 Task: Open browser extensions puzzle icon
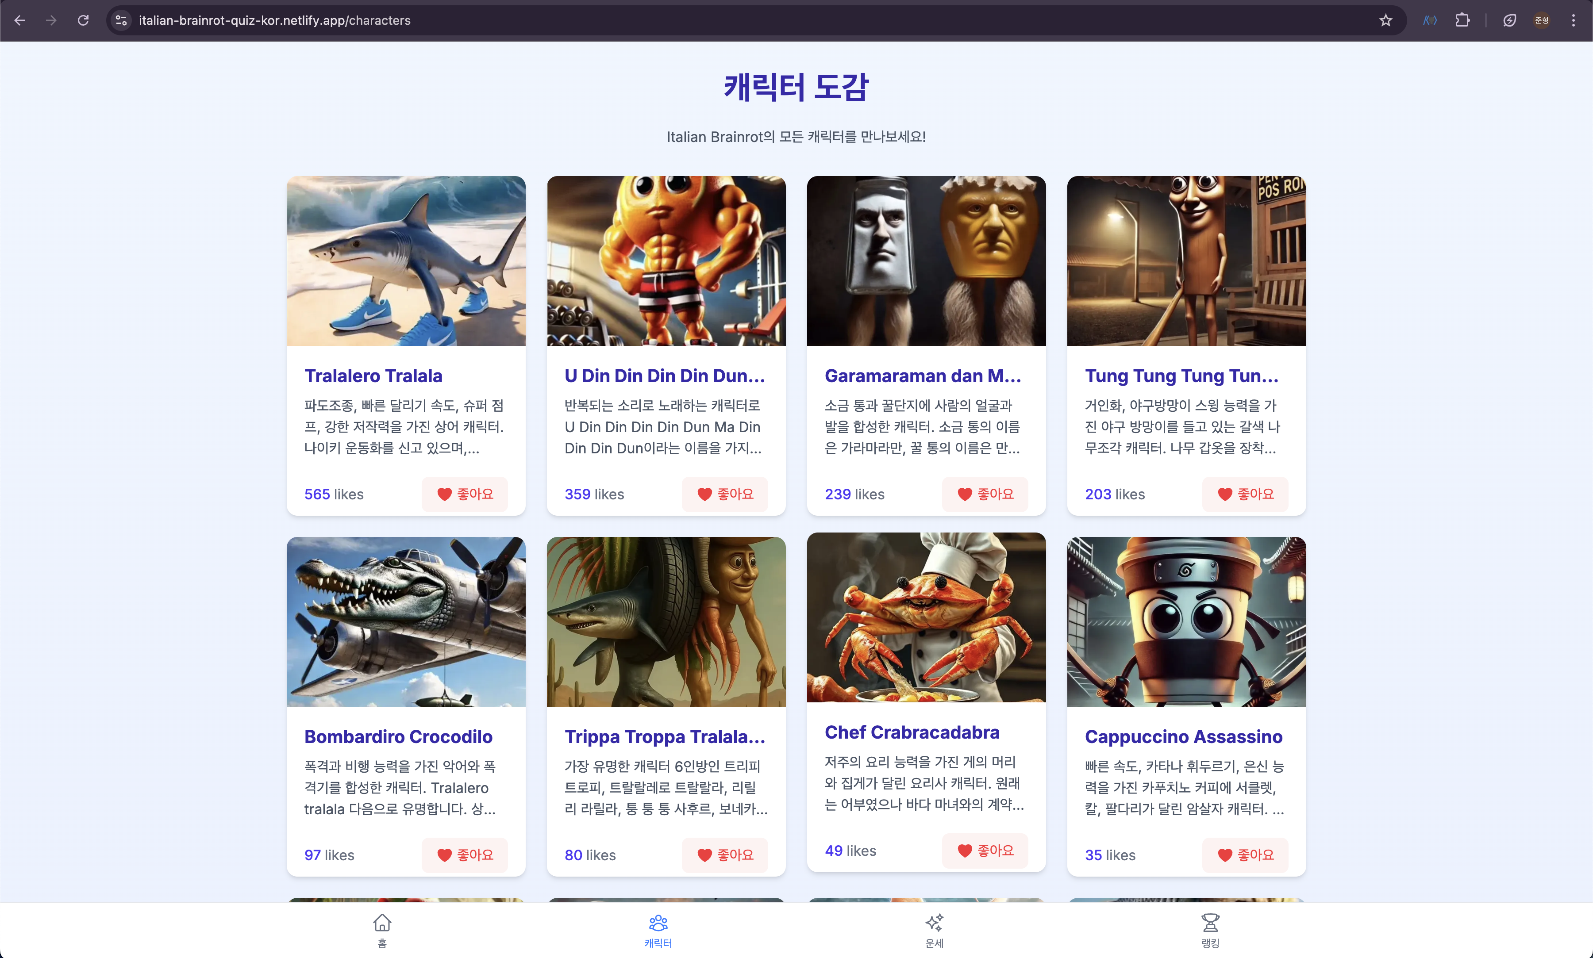(x=1462, y=21)
